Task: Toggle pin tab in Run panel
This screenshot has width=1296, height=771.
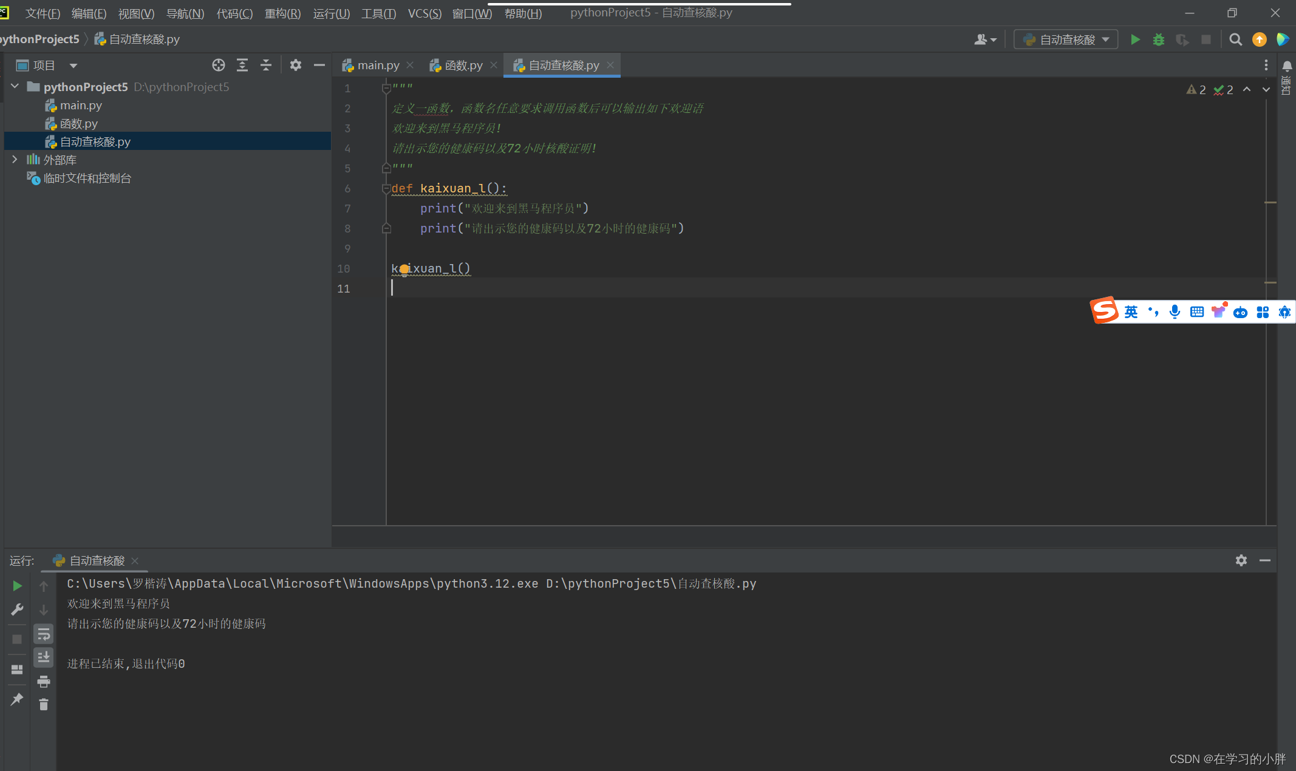Action: (17, 699)
